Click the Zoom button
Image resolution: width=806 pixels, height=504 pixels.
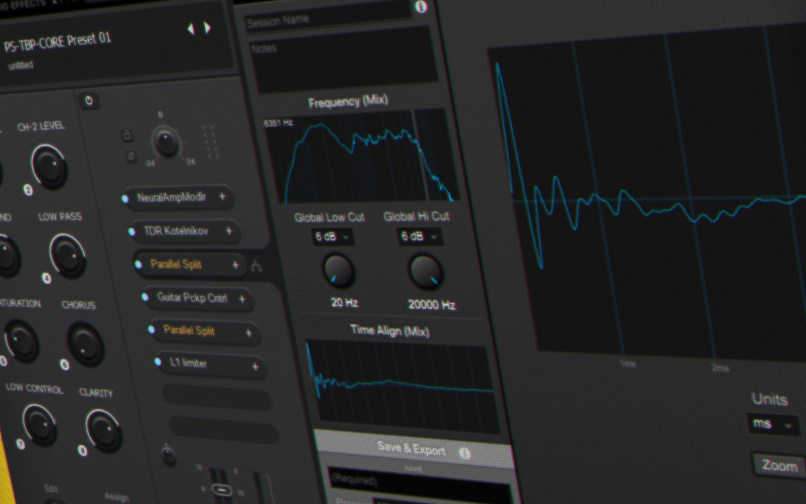click(x=779, y=465)
